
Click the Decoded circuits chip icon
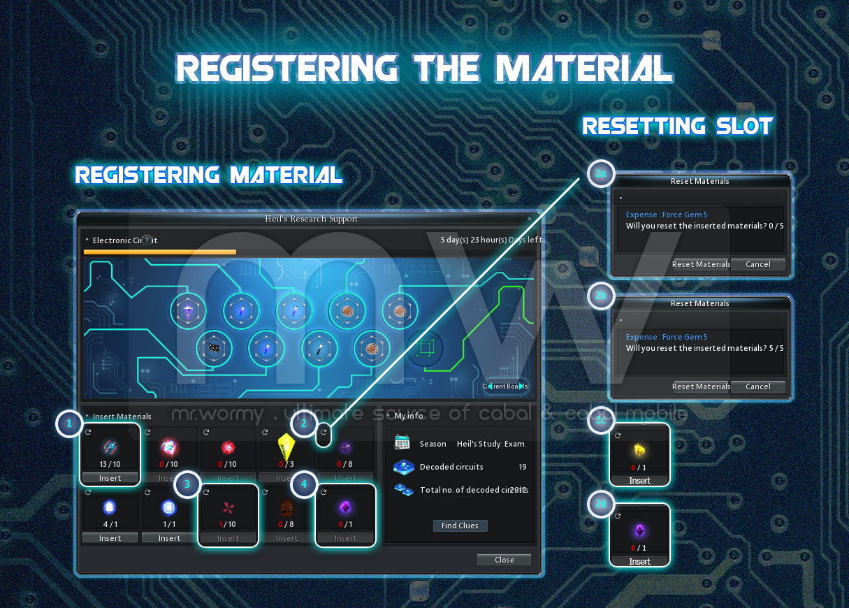[x=403, y=467]
